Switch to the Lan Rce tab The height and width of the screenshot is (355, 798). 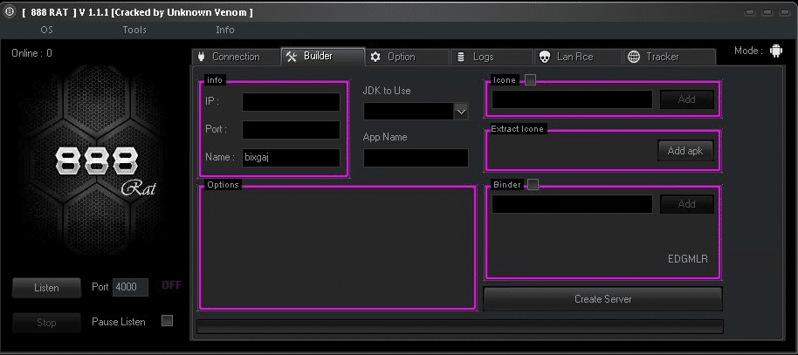coord(578,57)
